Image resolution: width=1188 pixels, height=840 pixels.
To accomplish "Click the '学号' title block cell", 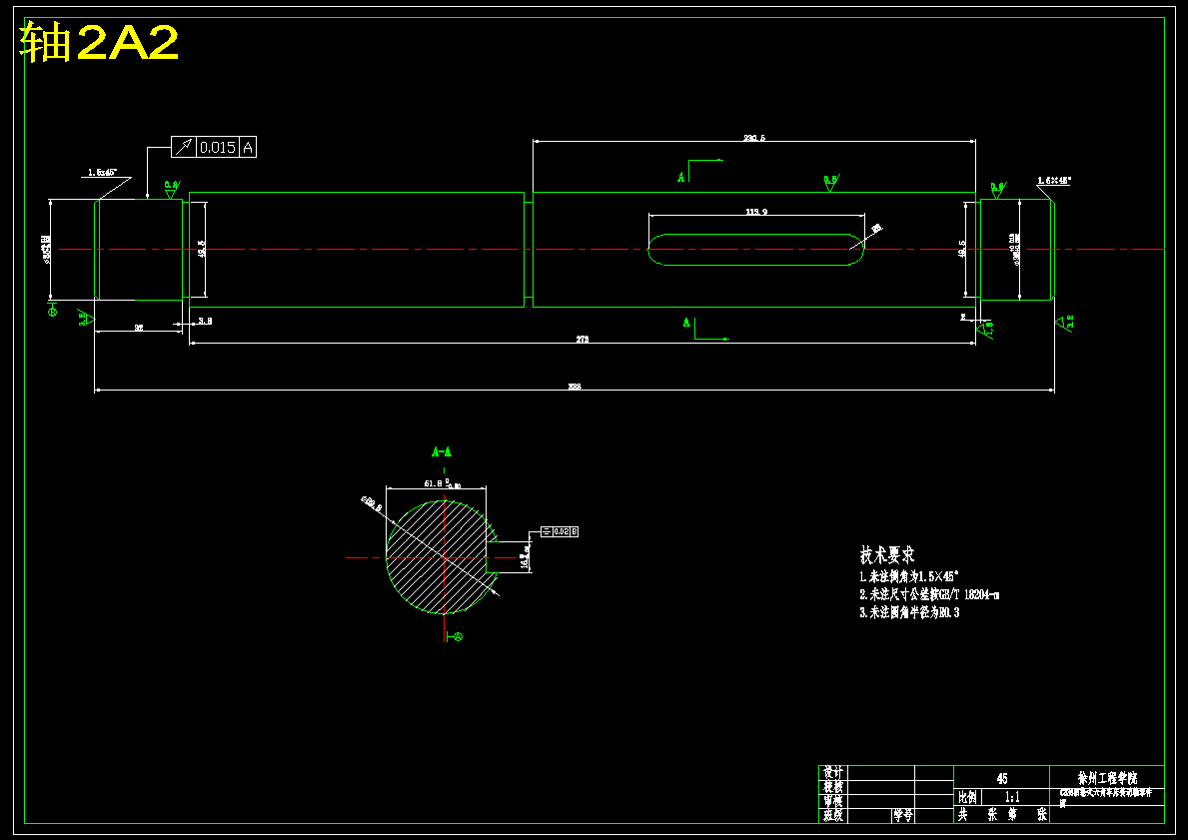I will point(902,816).
